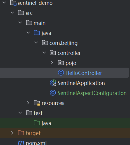Click the SentinelApplication run-class icon
This screenshot has width=130, height=145.
tap(53, 83)
